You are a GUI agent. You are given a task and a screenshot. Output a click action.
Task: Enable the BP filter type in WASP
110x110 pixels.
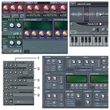point(11,17)
